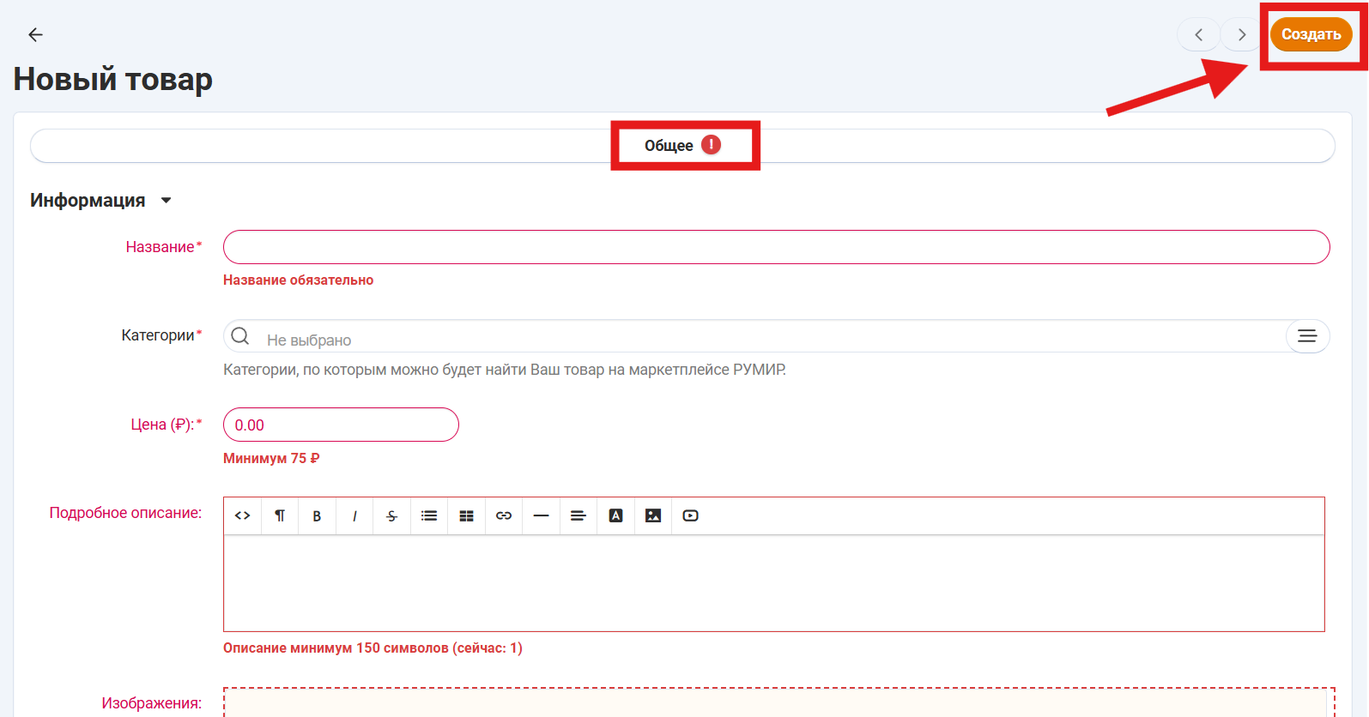This screenshot has width=1369, height=717.
Task: Open the text color picker
Action: point(615,515)
